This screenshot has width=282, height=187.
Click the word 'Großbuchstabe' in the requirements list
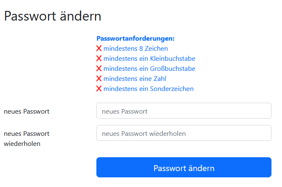(x=173, y=69)
